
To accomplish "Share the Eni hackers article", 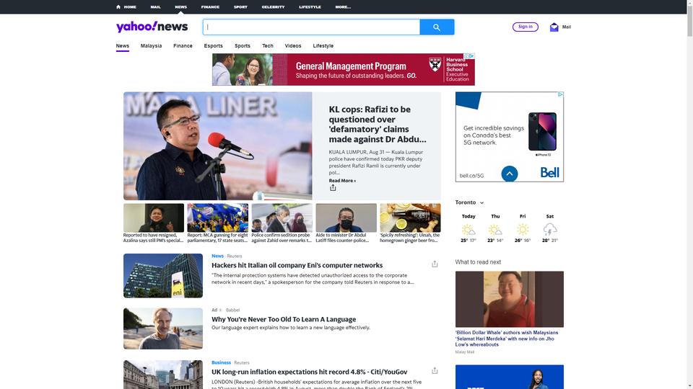I will click(x=435, y=264).
